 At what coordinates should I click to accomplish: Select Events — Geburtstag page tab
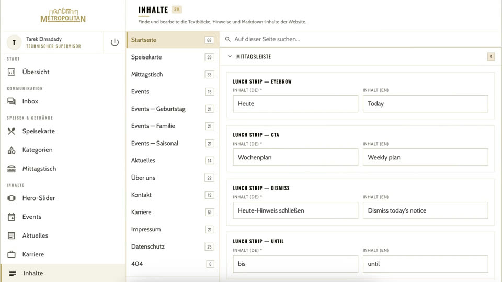pyautogui.click(x=173, y=109)
